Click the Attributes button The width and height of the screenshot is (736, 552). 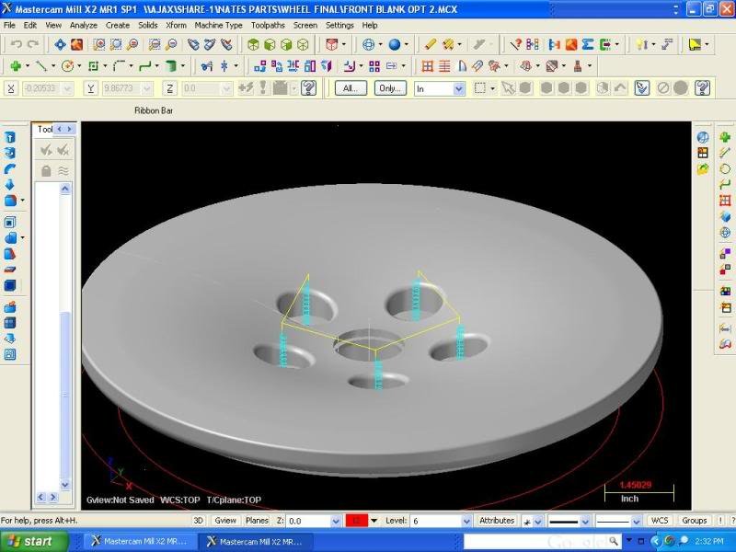497,521
